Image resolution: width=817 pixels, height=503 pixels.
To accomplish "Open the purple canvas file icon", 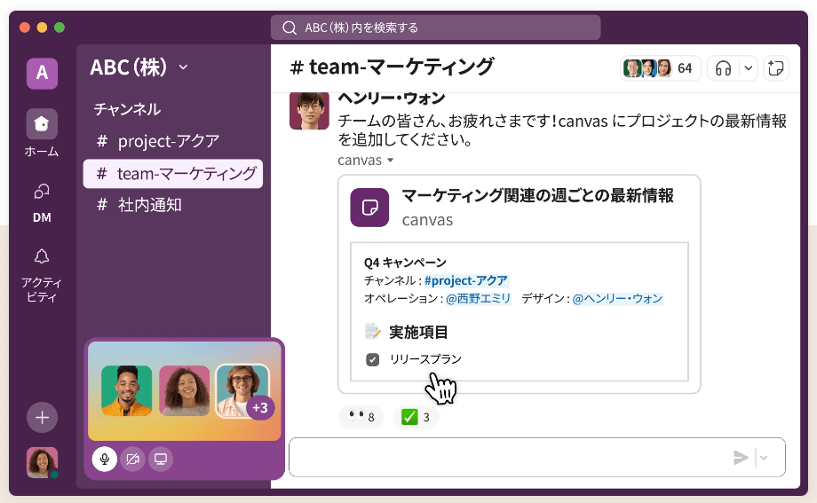I will 369,208.
